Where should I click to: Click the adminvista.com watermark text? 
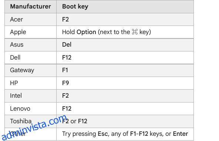click(x=34, y=127)
